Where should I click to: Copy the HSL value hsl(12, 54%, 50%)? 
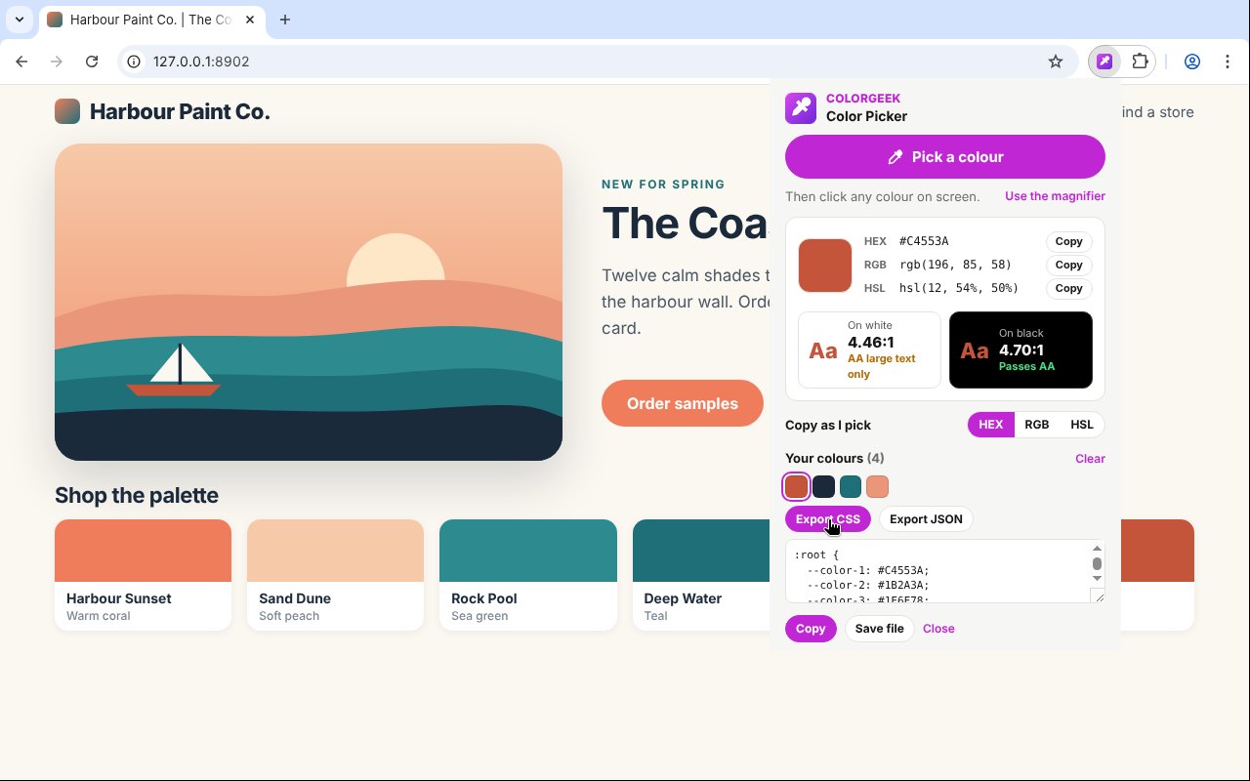(1068, 288)
